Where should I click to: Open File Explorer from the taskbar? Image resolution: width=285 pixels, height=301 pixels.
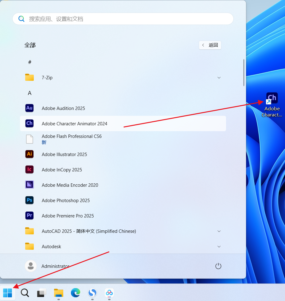pyautogui.click(x=59, y=293)
